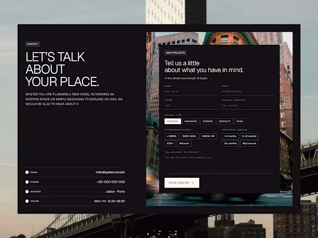The image size is (318, 238).
Task: Click into the project description textarea
Action: pos(219,164)
